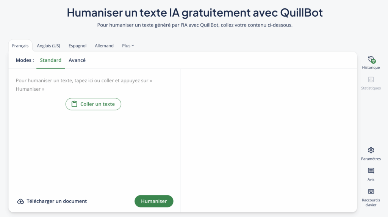Click the Modes label
The width and height of the screenshot is (388, 217).
pyautogui.click(x=25, y=60)
